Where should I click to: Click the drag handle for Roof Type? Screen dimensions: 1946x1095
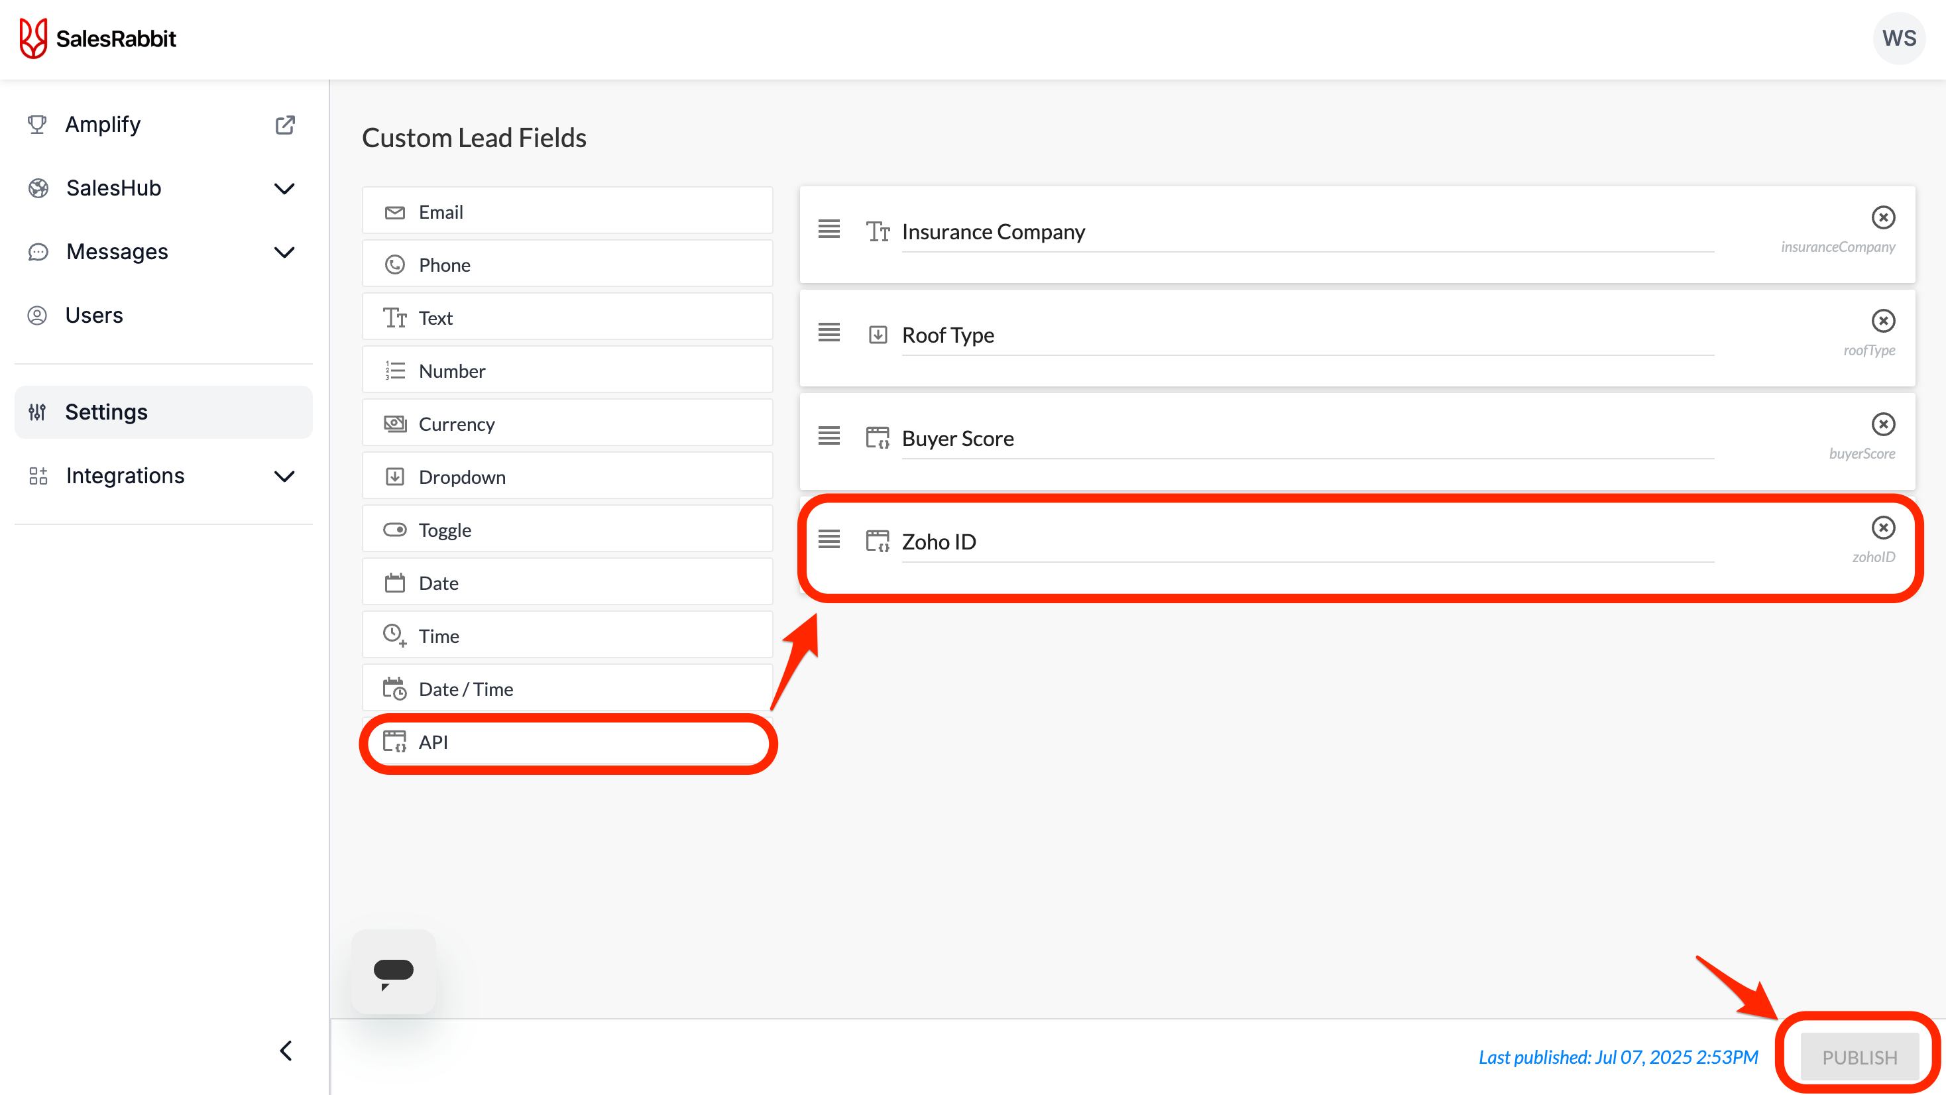pyautogui.click(x=829, y=332)
